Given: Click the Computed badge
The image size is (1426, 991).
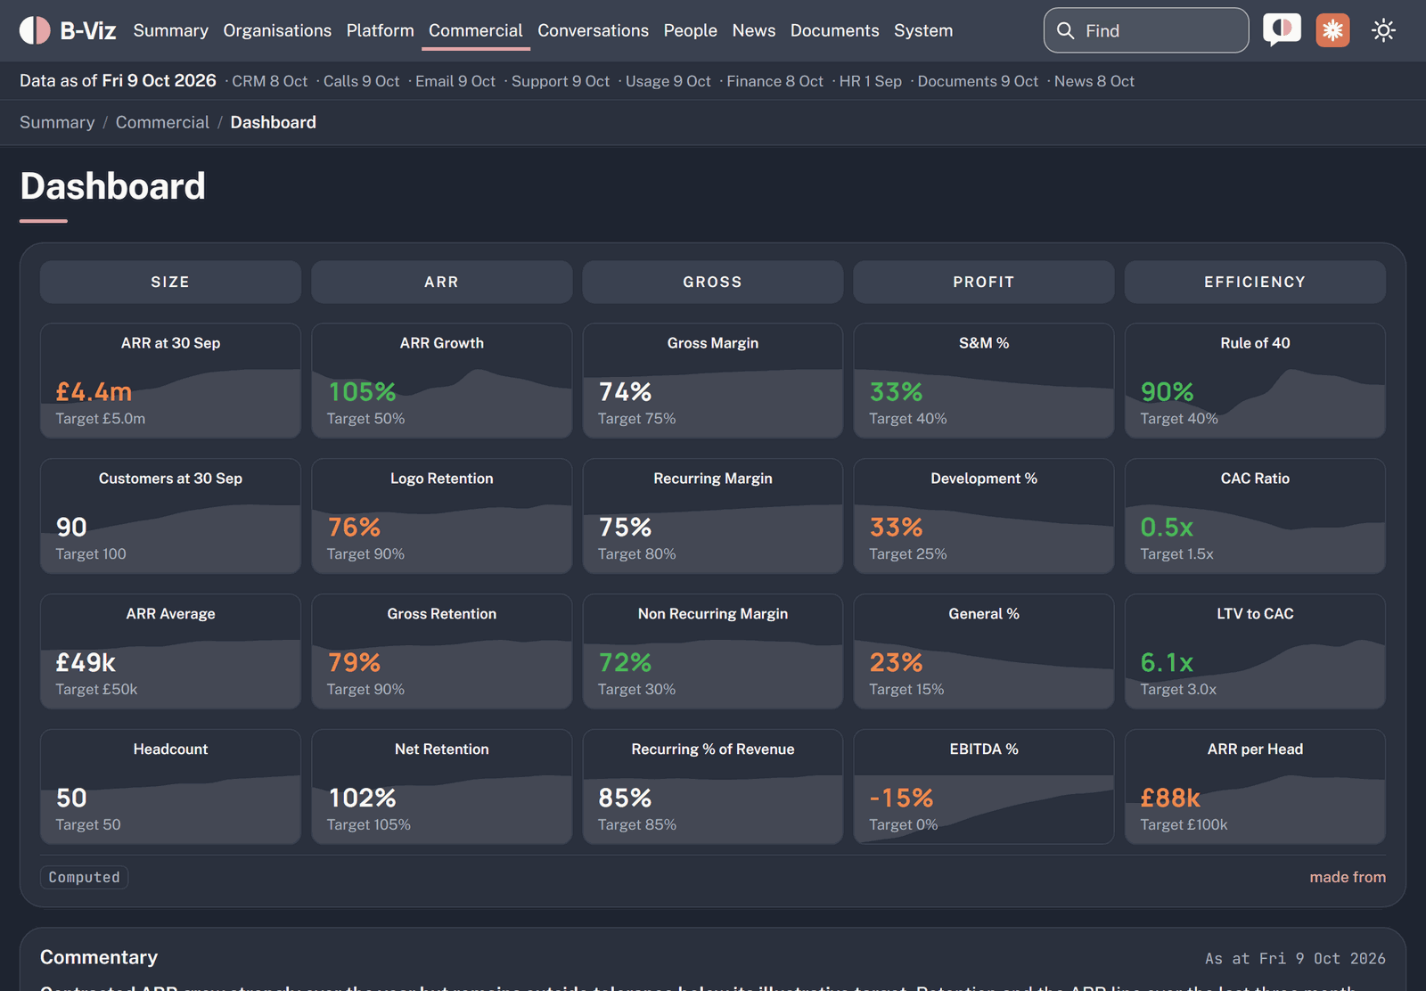Looking at the screenshot, I should pyautogui.click(x=85, y=877).
